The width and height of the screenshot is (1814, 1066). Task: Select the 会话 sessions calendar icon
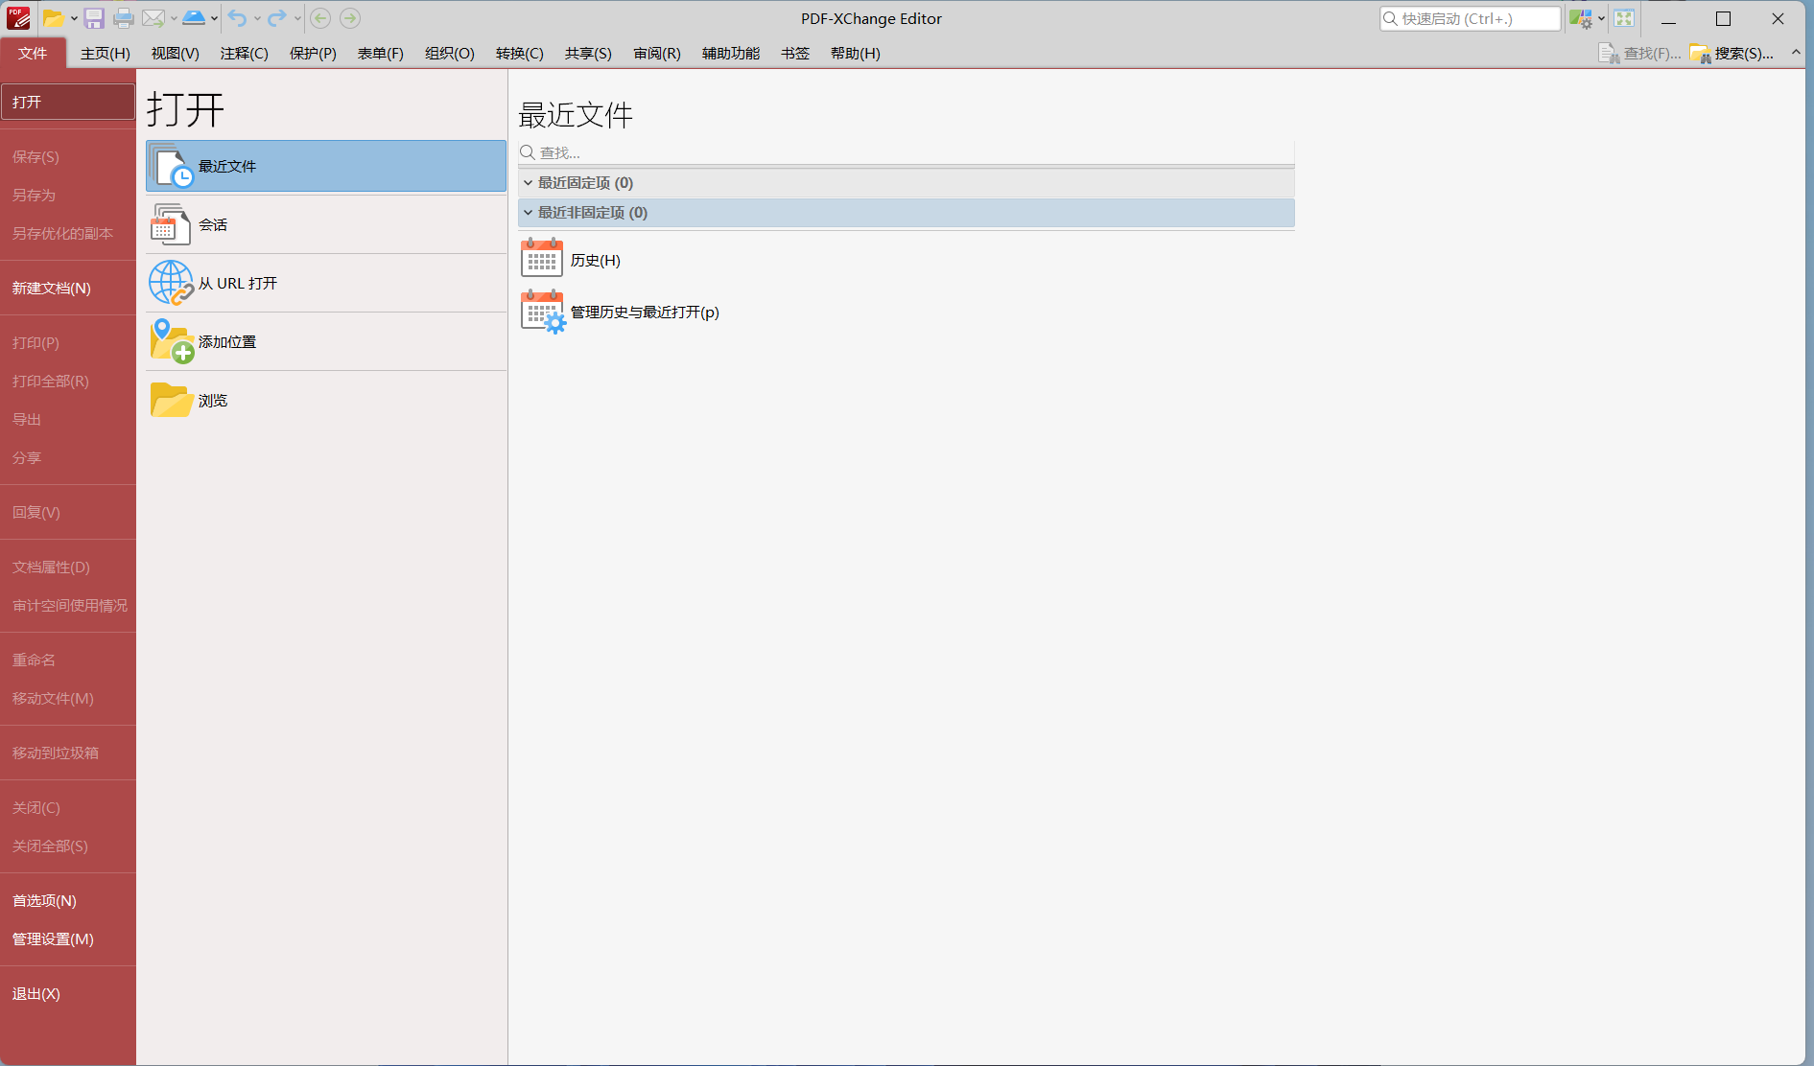[171, 224]
